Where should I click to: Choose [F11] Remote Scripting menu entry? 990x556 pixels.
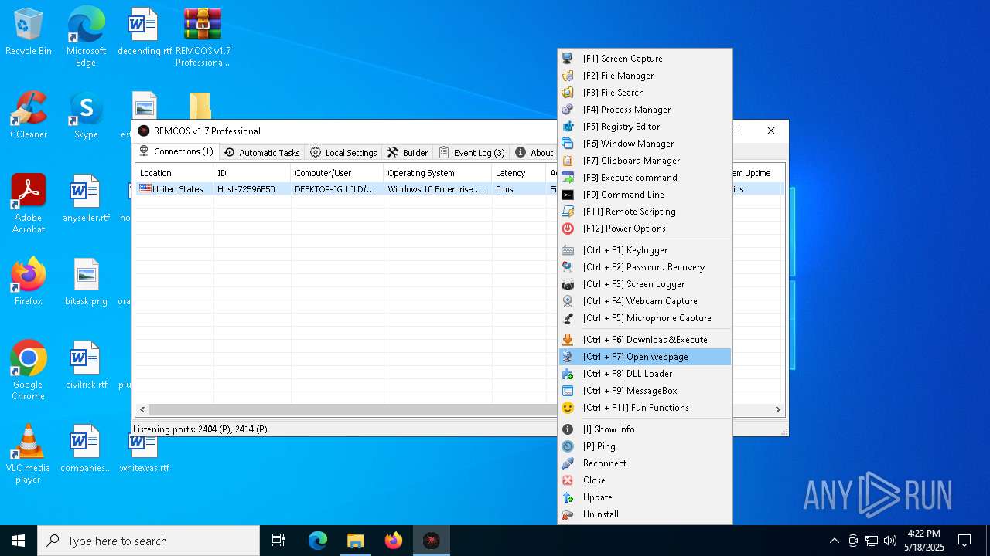pyautogui.click(x=645, y=212)
